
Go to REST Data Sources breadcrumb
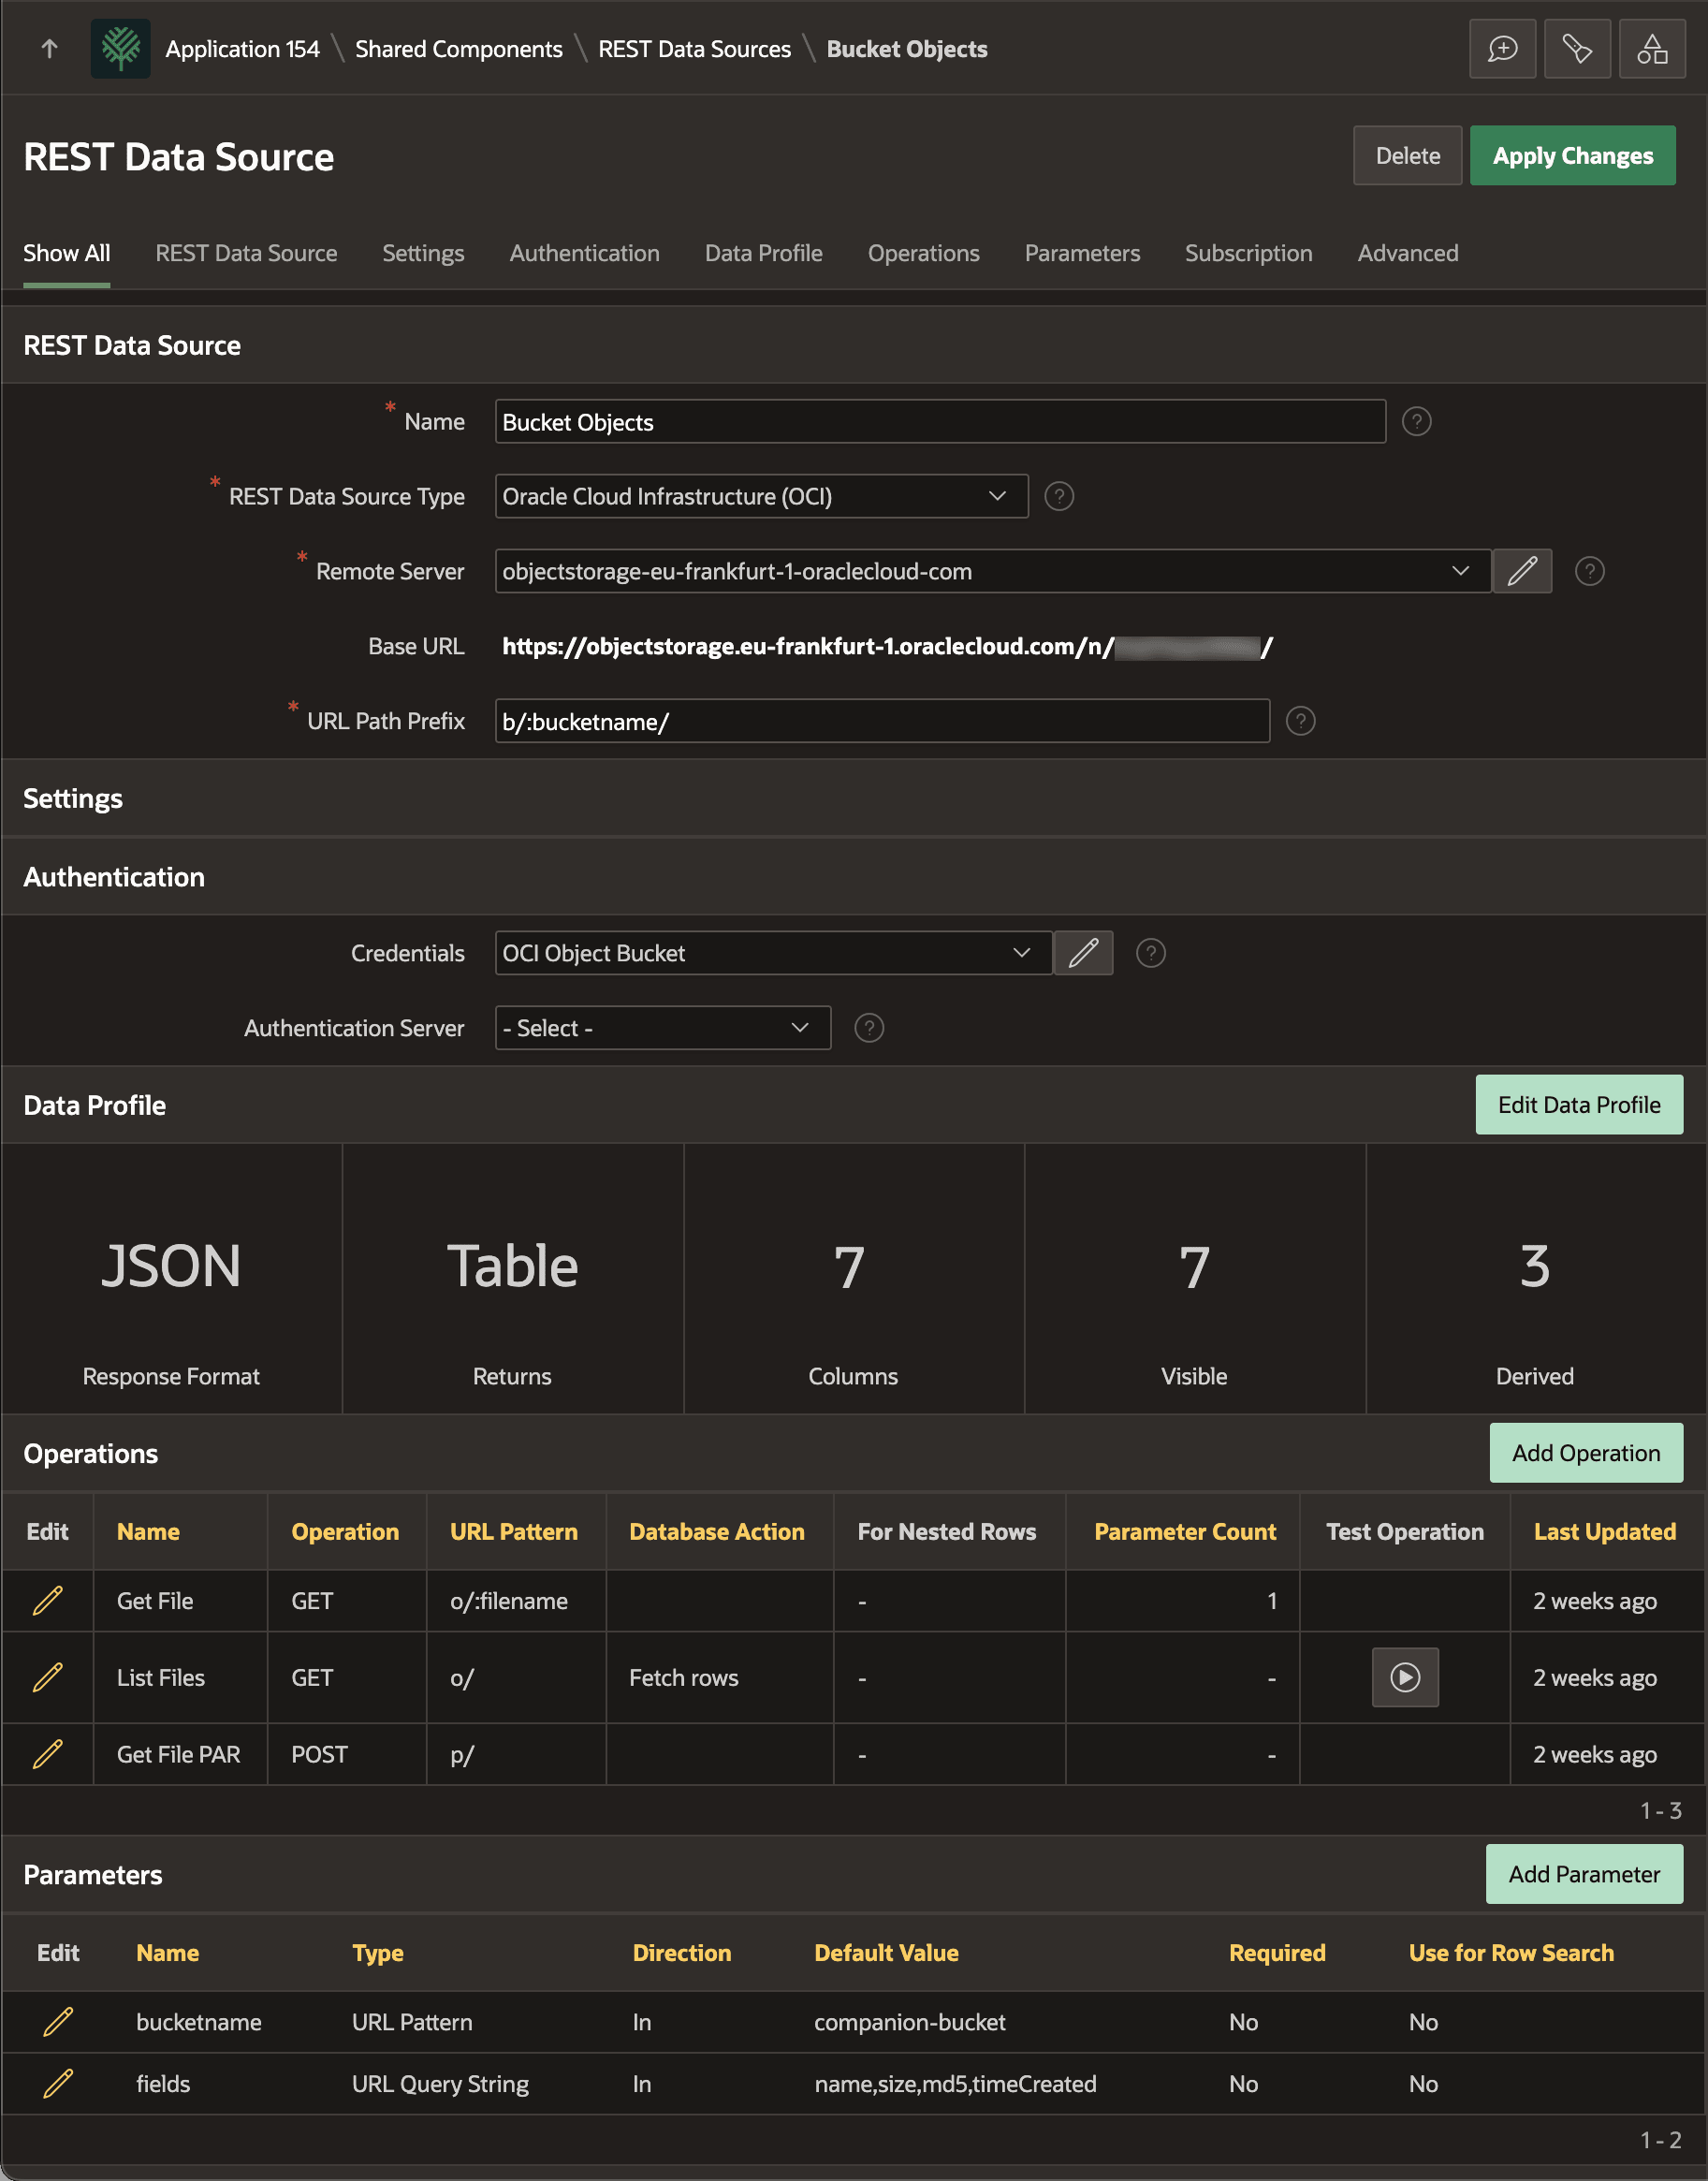(694, 49)
